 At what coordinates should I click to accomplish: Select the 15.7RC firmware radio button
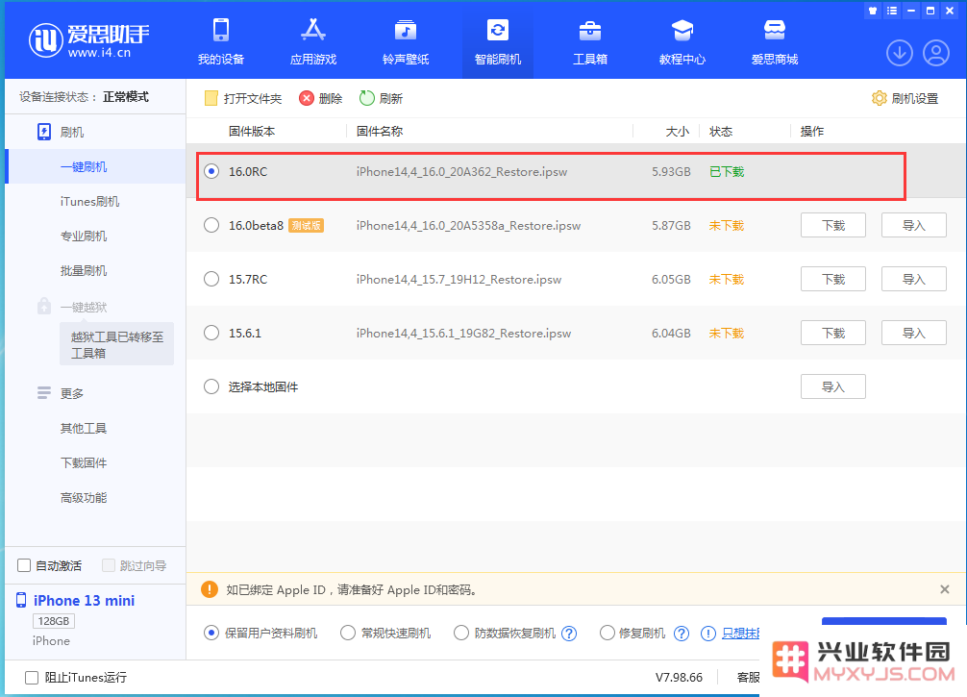click(x=211, y=279)
